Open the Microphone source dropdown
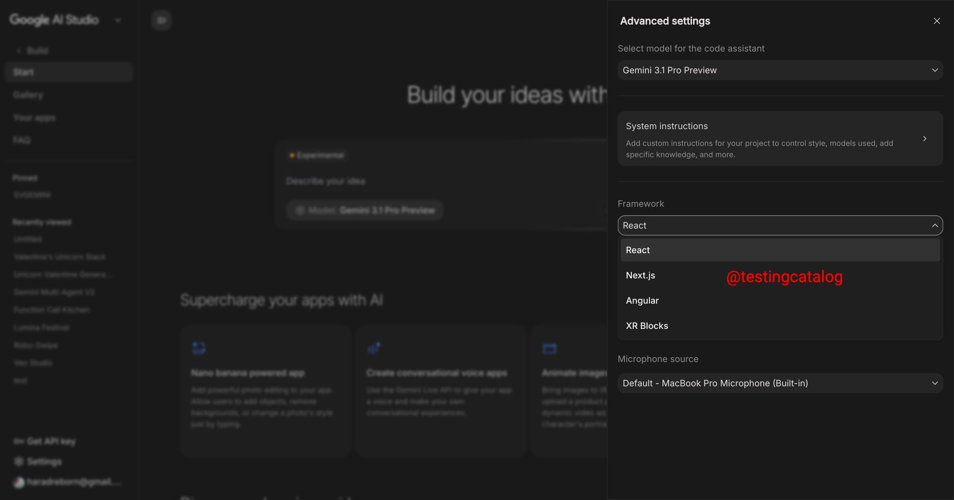 (779, 383)
